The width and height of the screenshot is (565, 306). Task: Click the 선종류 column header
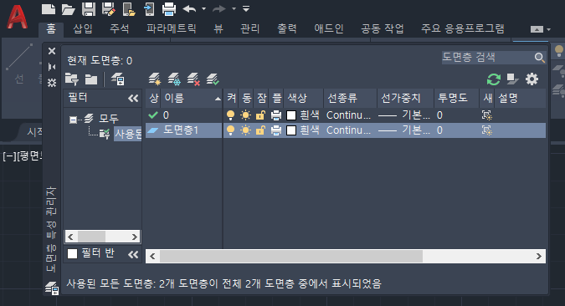[350, 99]
